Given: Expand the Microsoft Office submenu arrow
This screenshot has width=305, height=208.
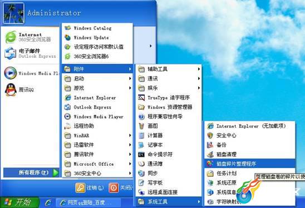Looking at the screenshot, I should [130, 164].
